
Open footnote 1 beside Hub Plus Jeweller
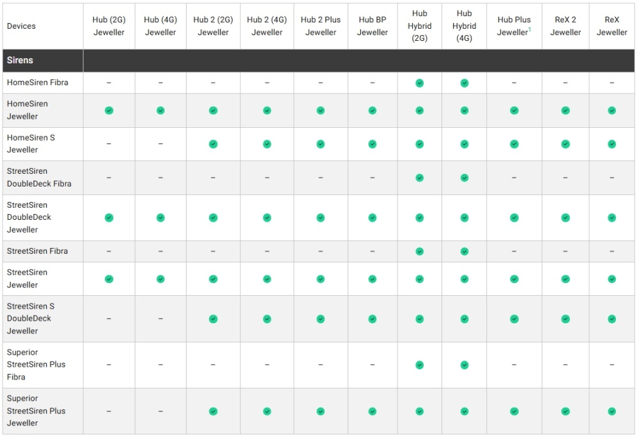pos(530,29)
